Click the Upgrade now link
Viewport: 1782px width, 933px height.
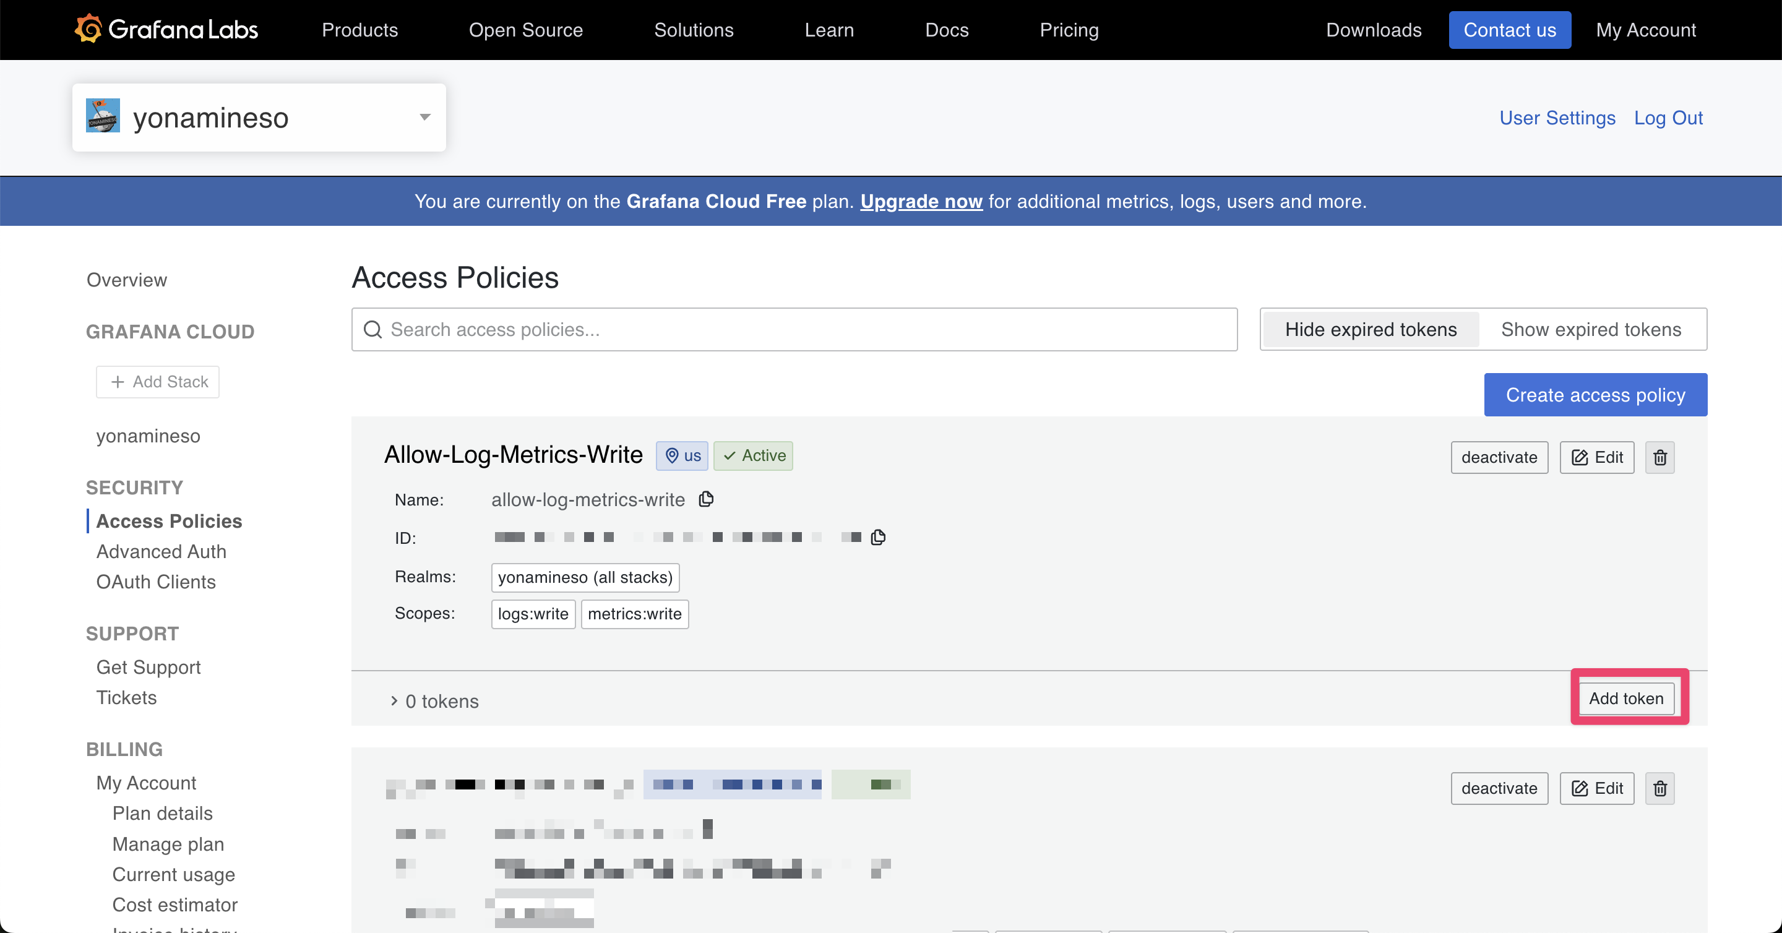921,201
